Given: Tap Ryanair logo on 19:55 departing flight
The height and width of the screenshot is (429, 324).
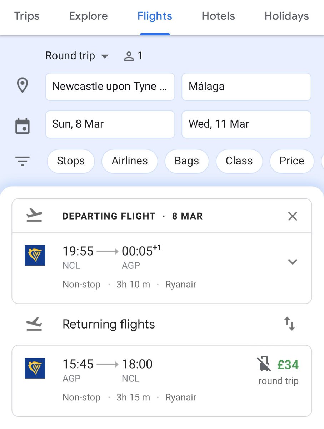Looking at the screenshot, I should point(35,255).
